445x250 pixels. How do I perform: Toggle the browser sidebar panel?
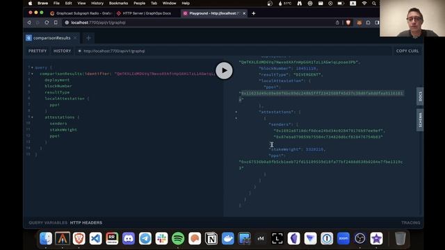(x=377, y=22)
